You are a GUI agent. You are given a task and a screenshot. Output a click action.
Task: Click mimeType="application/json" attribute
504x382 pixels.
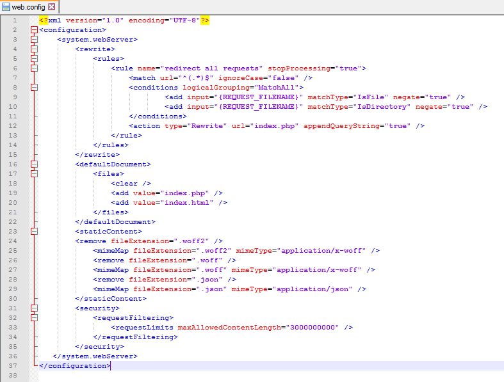coord(292,289)
